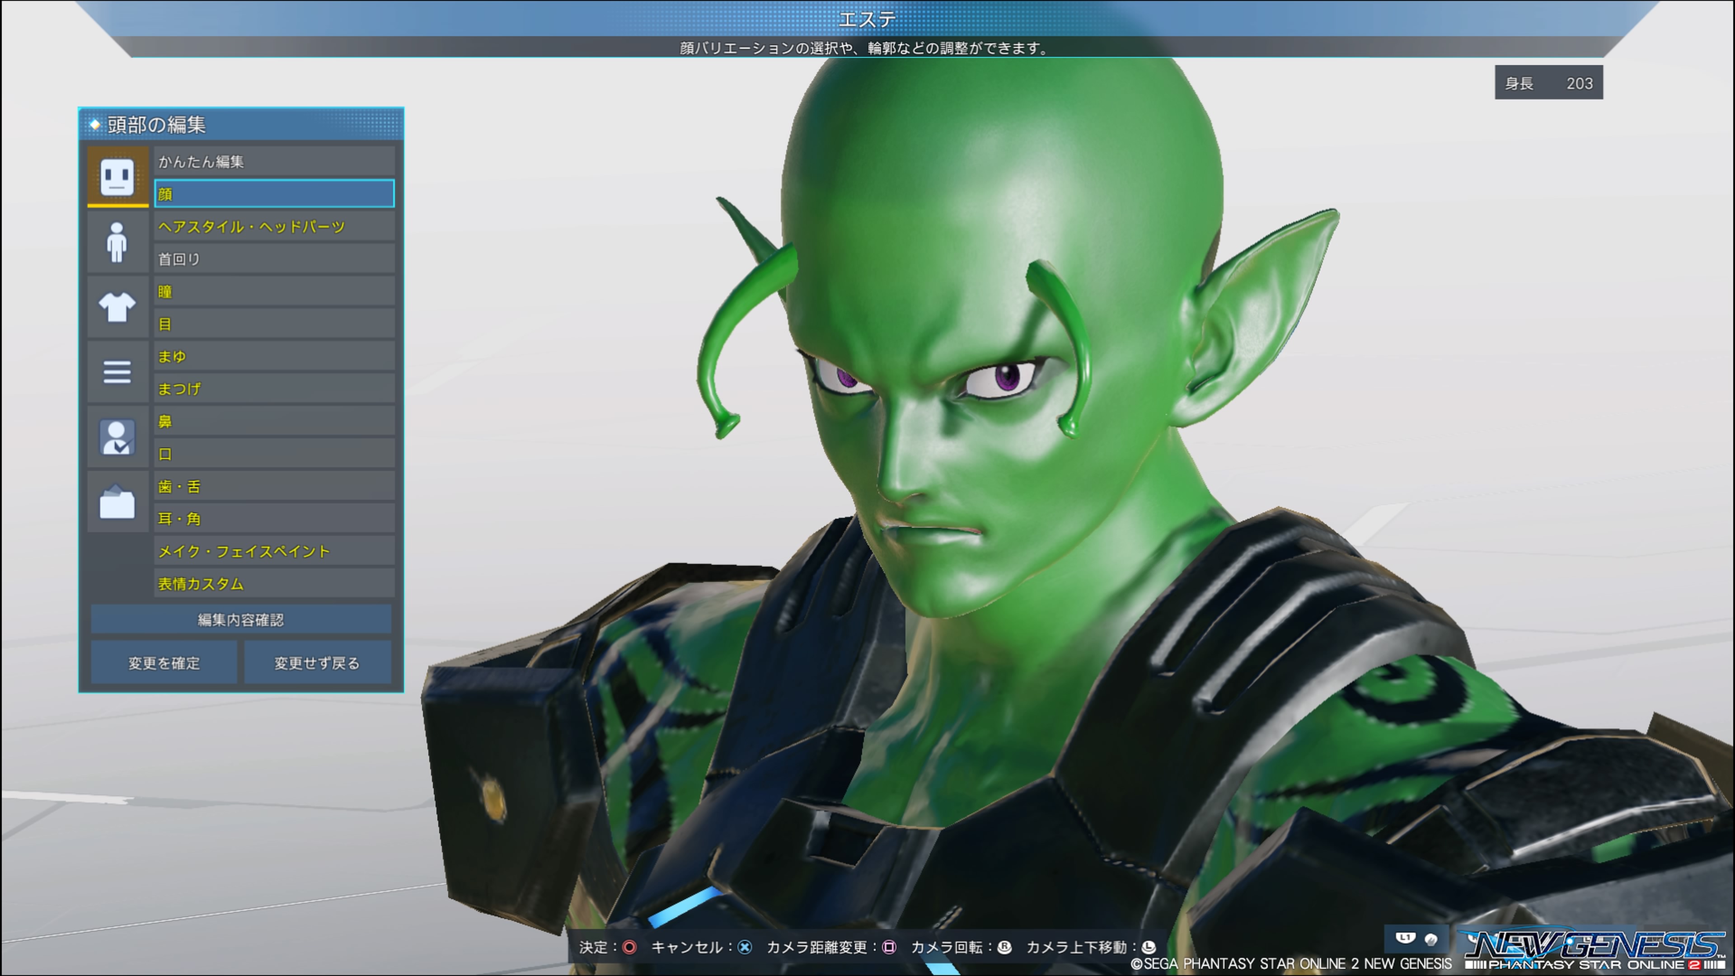Open the three-line list icon tab
The width and height of the screenshot is (1735, 976).
tap(117, 371)
